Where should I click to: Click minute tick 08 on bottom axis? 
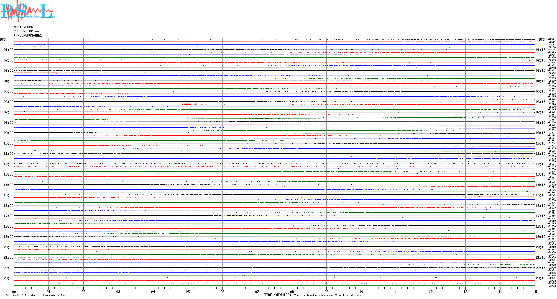click(292, 292)
